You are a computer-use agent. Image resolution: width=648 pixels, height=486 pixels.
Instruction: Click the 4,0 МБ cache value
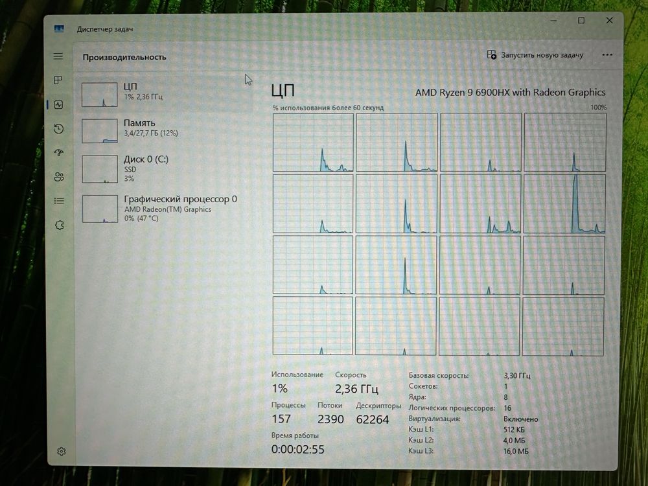click(x=514, y=441)
